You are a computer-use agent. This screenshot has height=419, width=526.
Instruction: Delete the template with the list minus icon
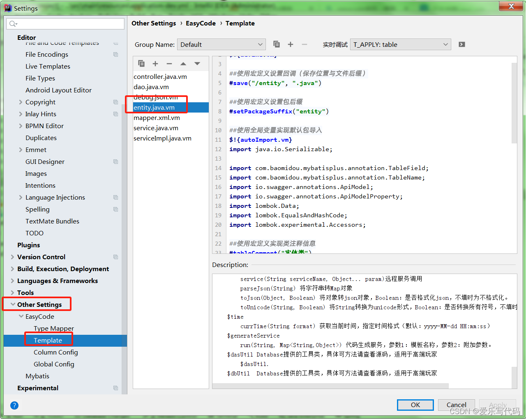coord(169,64)
